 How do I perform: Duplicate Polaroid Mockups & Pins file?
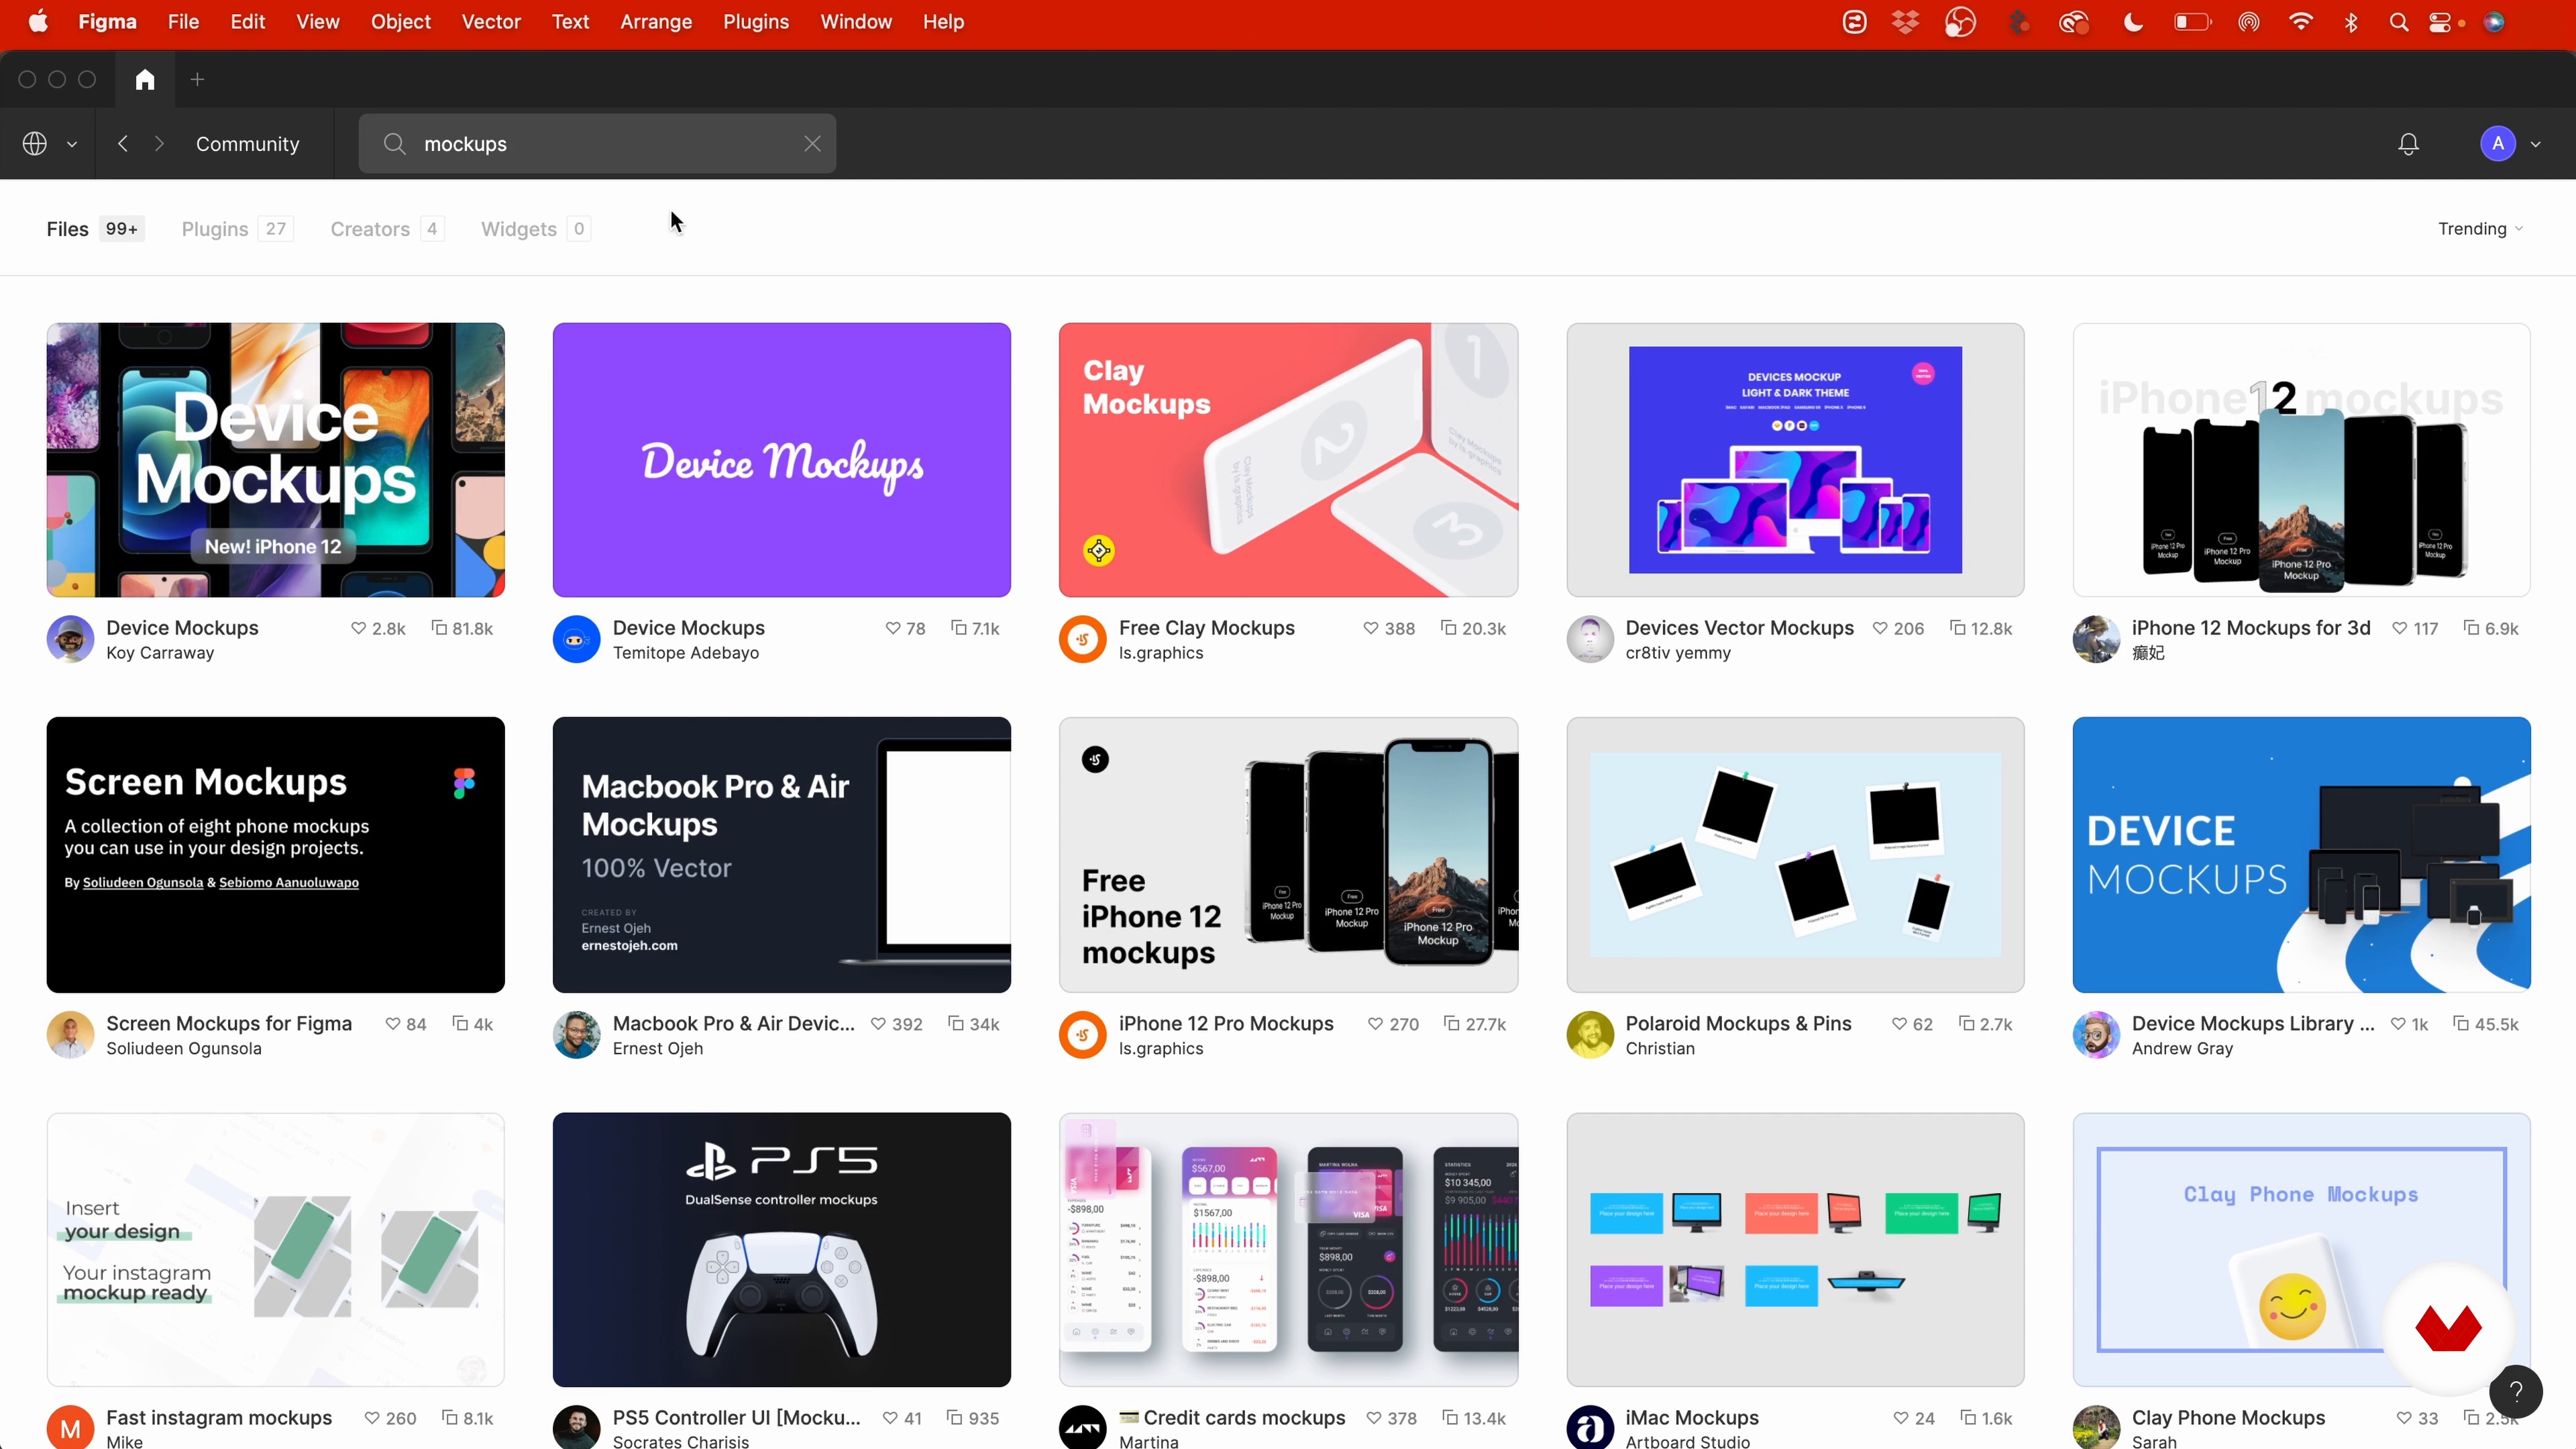pos(1966,1024)
